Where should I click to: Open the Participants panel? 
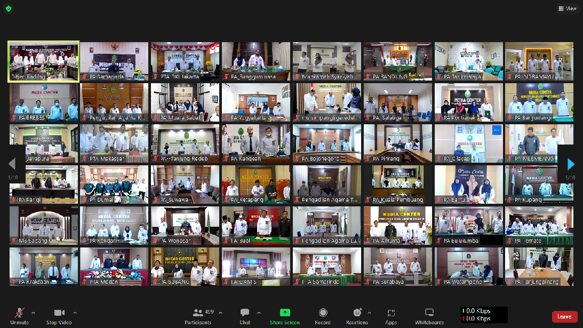(x=198, y=315)
